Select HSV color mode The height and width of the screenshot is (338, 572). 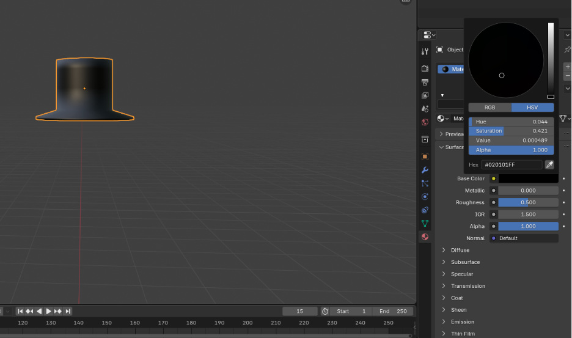click(x=532, y=108)
